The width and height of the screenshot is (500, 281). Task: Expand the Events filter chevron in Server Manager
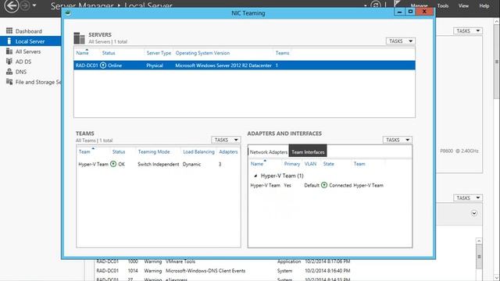point(474,213)
